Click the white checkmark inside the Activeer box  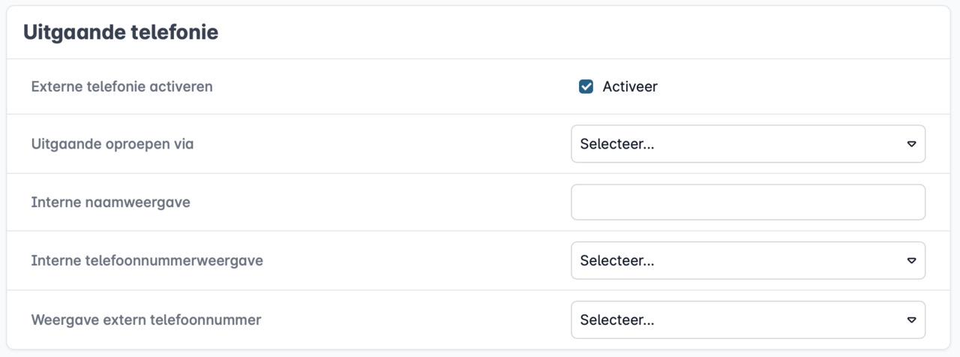tap(586, 86)
